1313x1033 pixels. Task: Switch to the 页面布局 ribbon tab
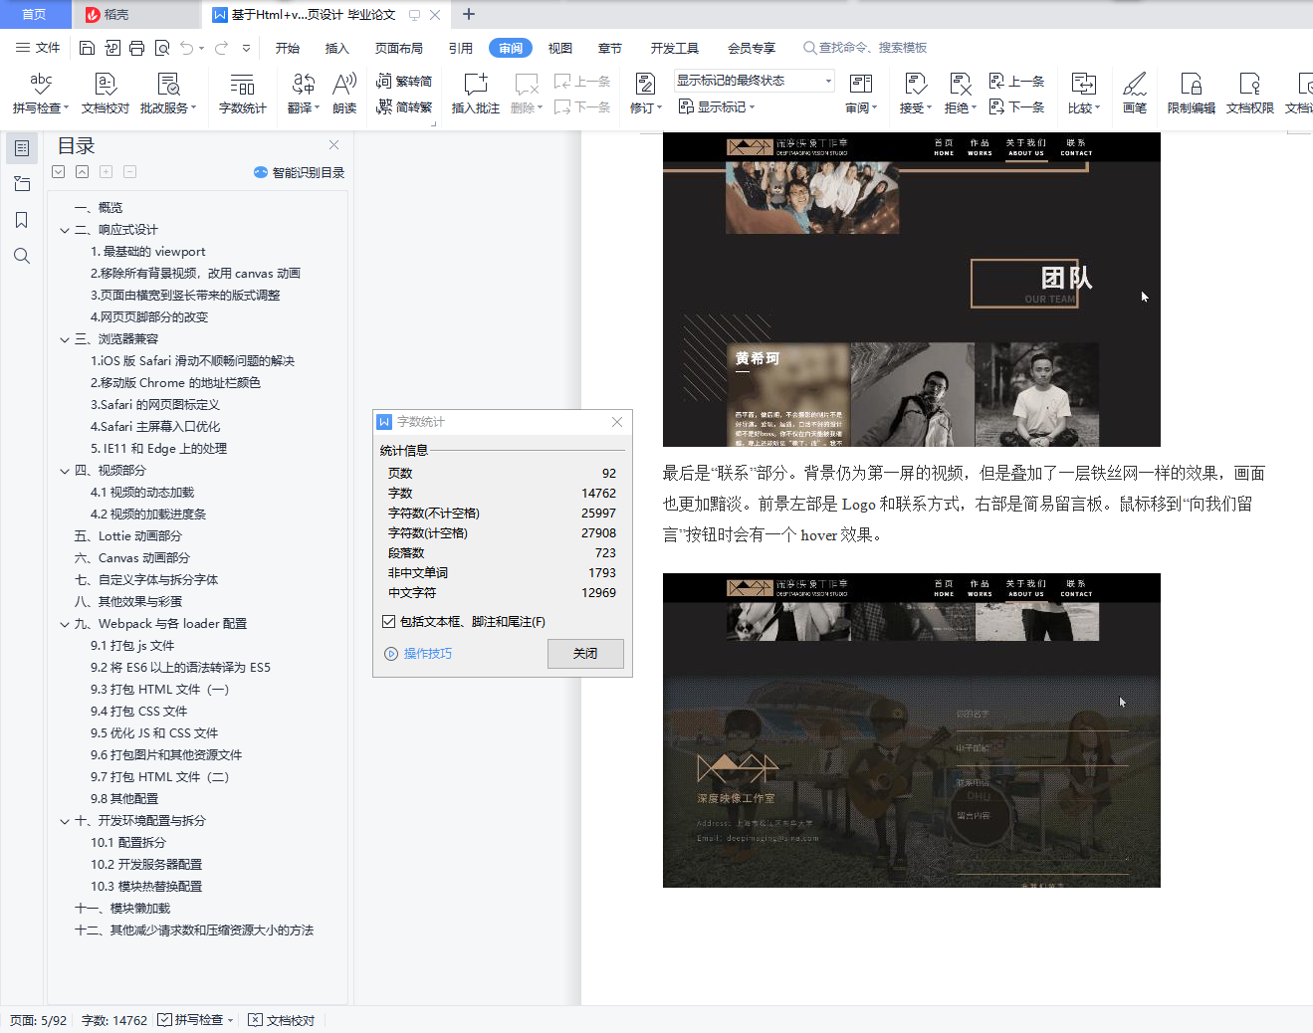click(x=399, y=48)
